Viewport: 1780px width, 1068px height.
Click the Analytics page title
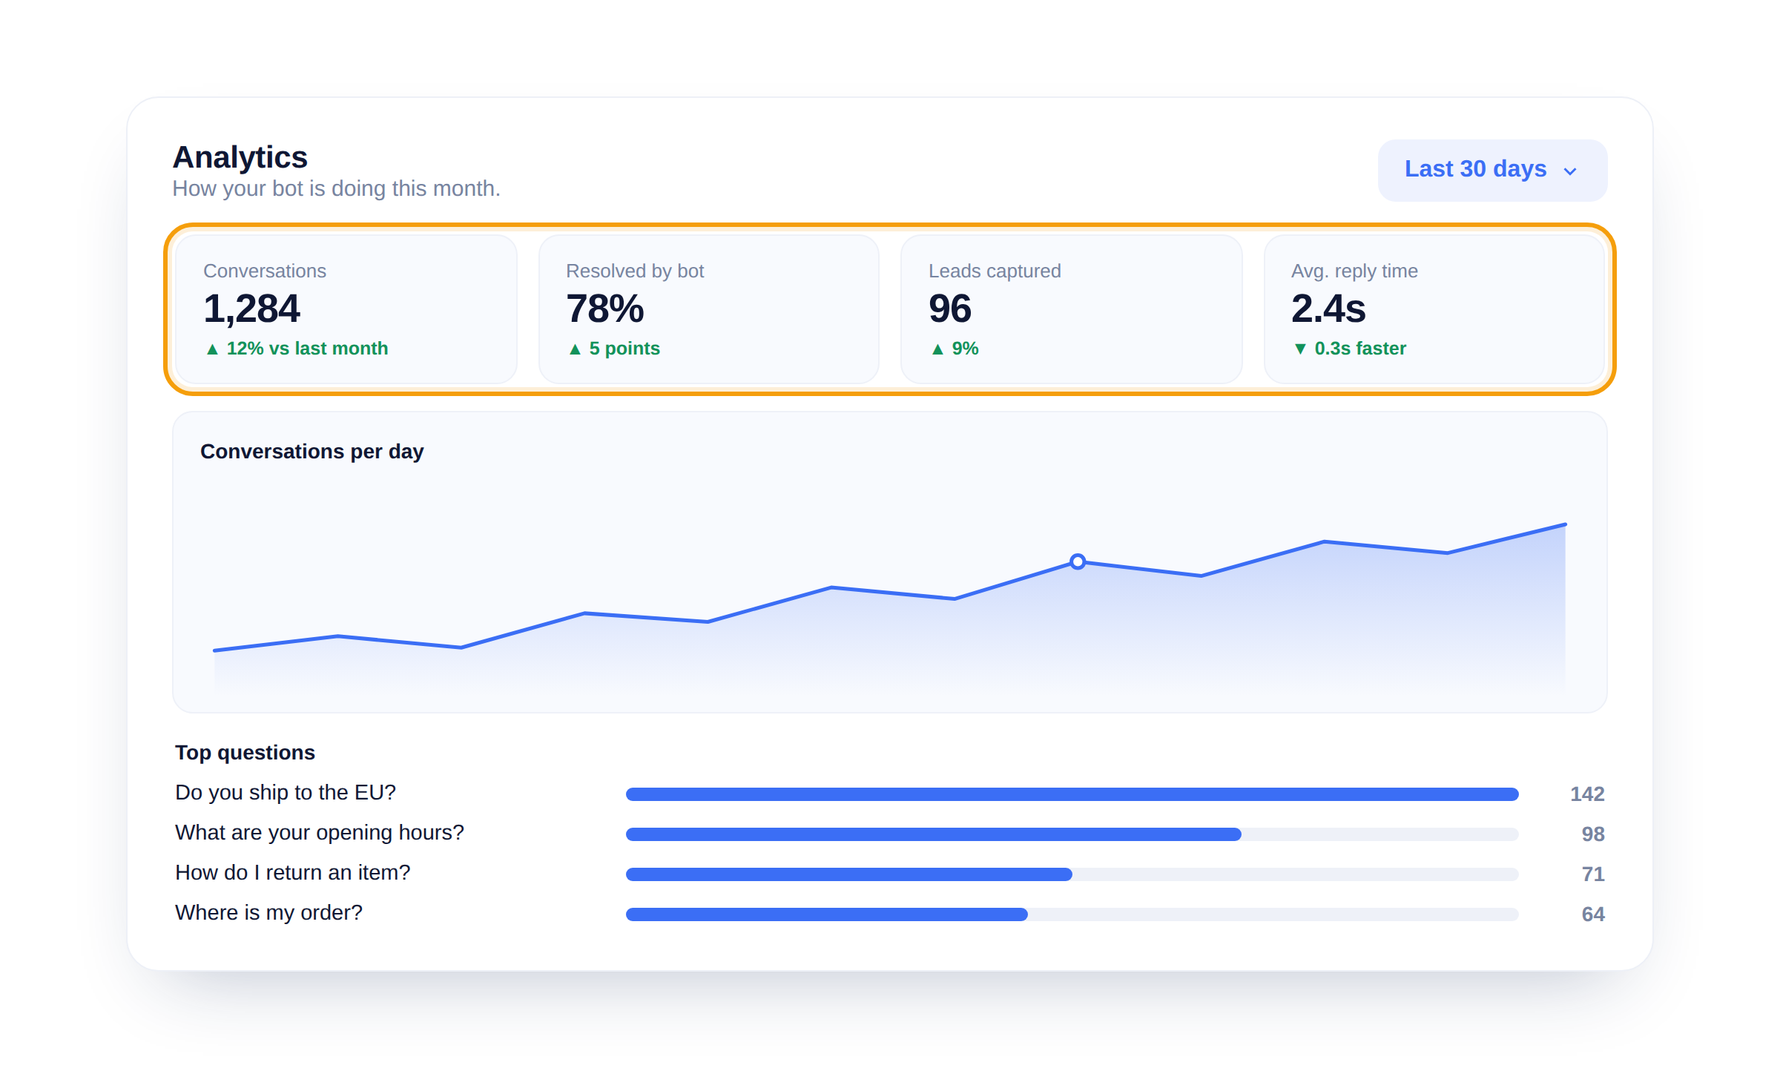tap(240, 157)
